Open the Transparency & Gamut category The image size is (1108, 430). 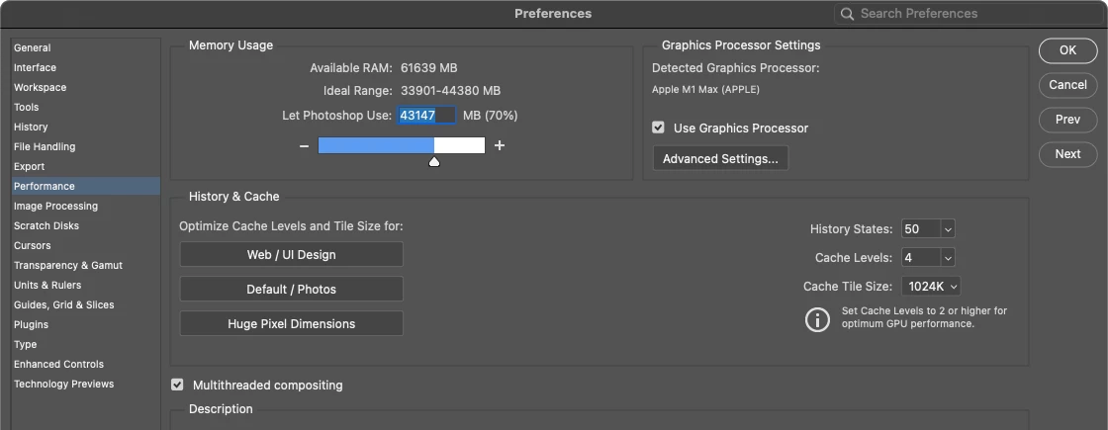point(68,265)
